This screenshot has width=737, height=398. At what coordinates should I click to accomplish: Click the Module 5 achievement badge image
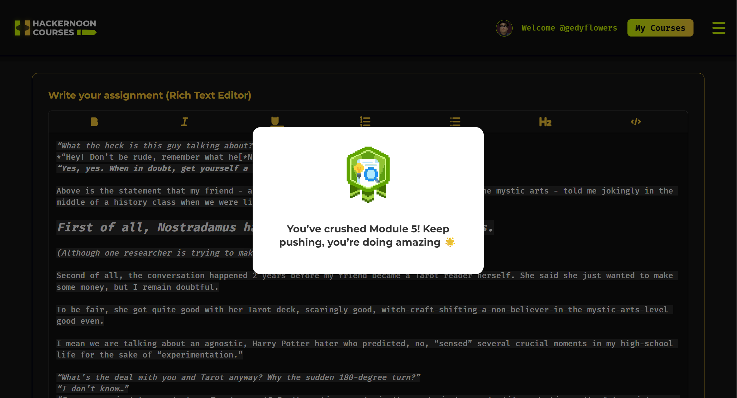coord(368,175)
